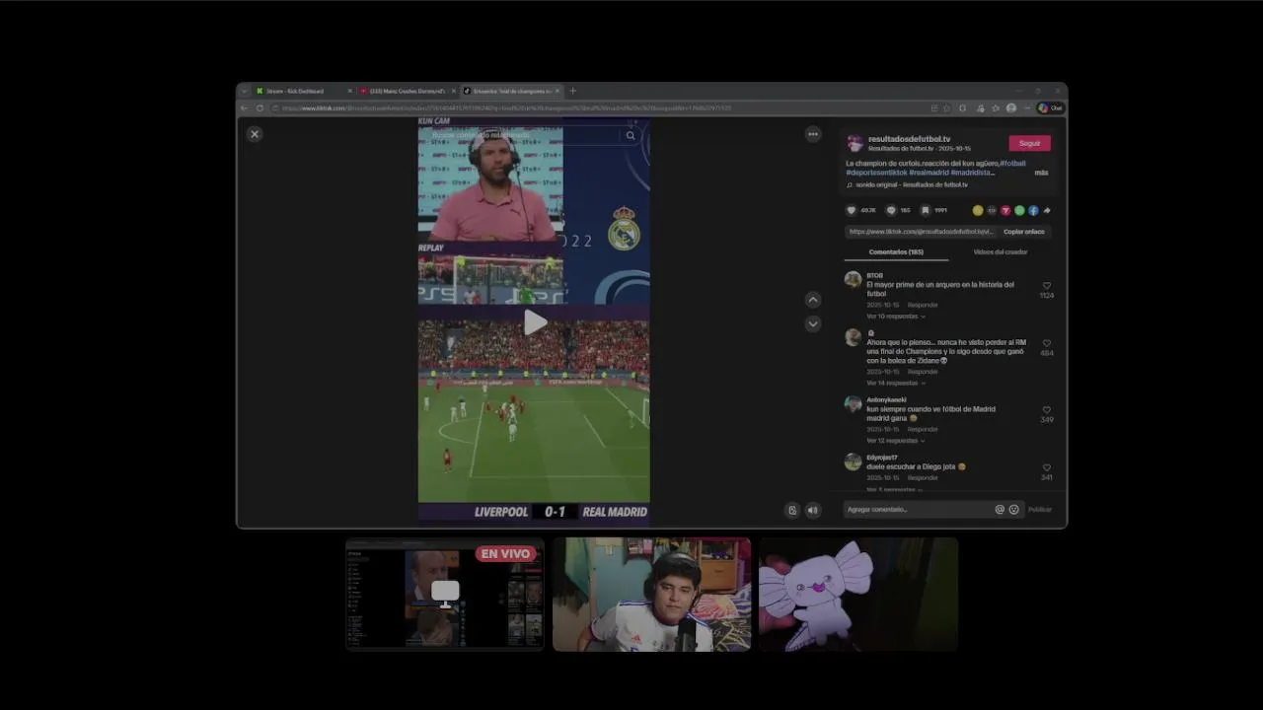Viewport: 1263px width, 710px height.
Task: Close the TikTok video viewer
Action: (x=255, y=134)
